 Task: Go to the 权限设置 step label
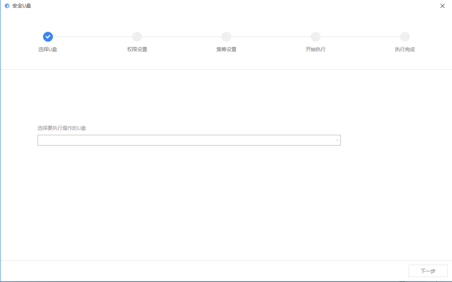coord(137,49)
